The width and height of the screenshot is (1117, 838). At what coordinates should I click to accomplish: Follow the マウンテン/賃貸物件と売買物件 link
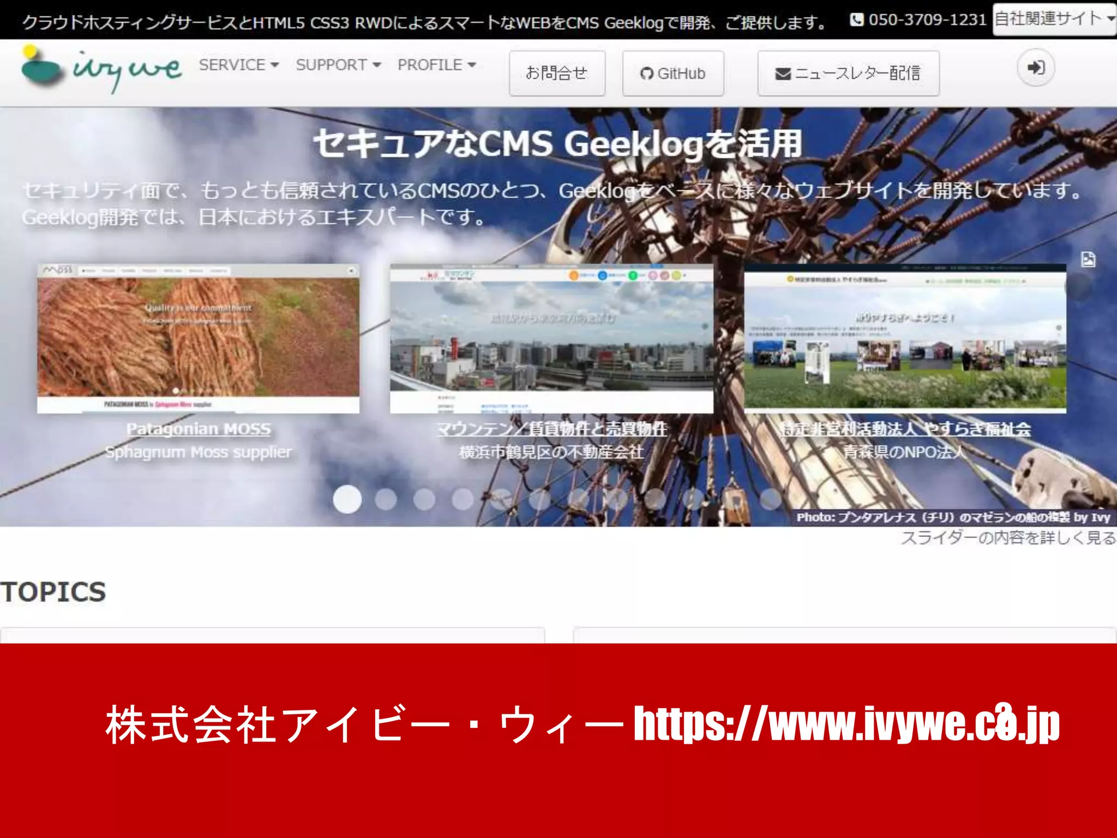pyautogui.click(x=552, y=429)
